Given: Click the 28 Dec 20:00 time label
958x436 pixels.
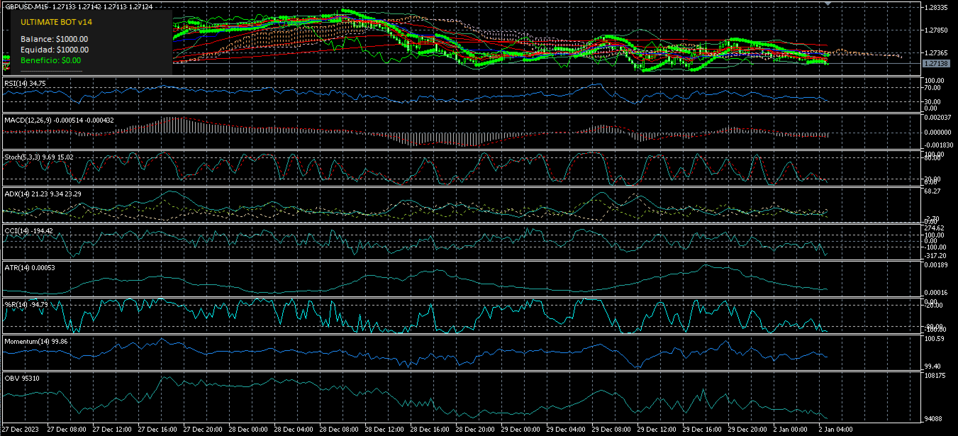Looking at the screenshot, I should [x=476, y=430].
